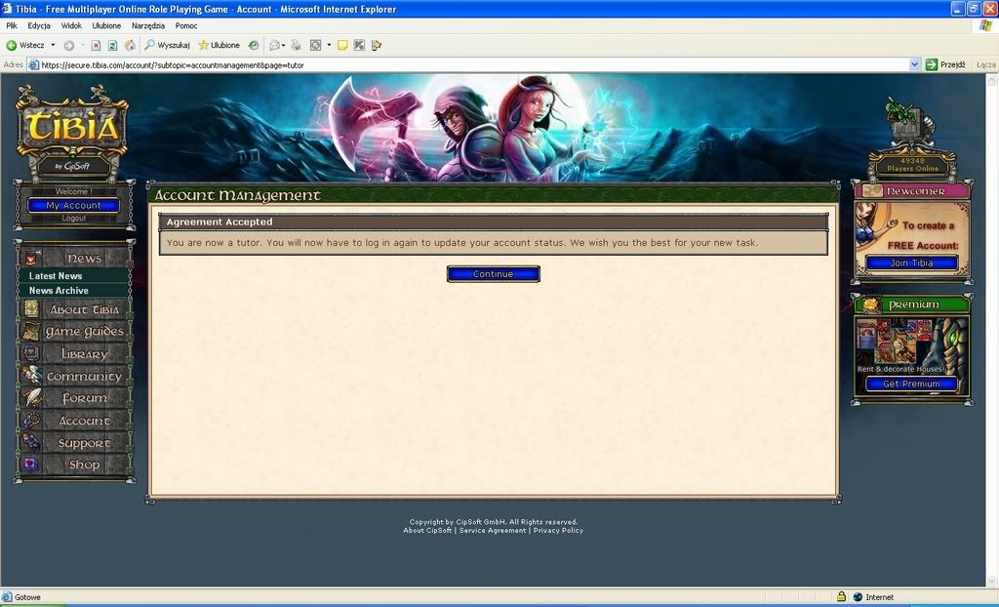Click the Logout link
Screen dimensions: 999x607
[74, 218]
